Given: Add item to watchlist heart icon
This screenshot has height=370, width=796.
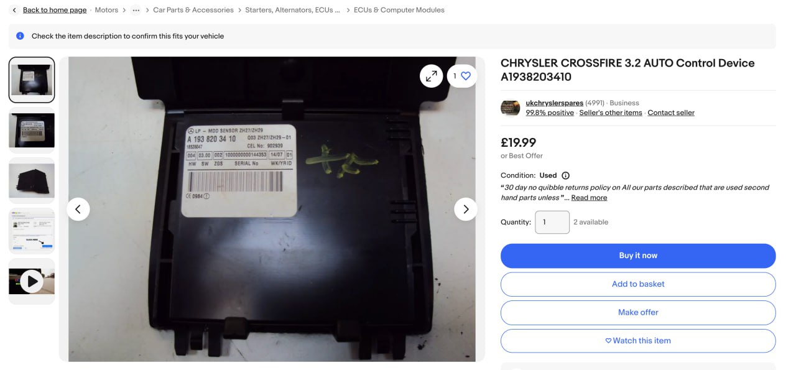Looking at the screenshot, I should (x=466, y=76).
